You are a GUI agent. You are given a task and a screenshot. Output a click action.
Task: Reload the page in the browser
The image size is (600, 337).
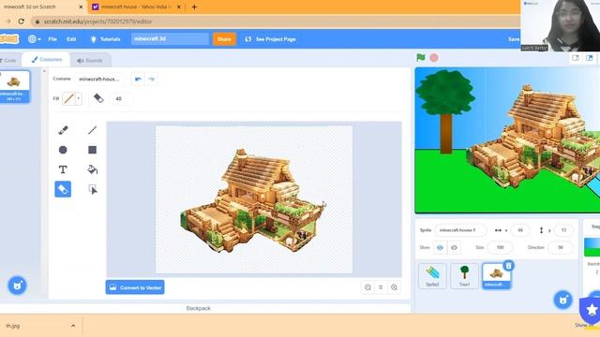[x=22, y=22]
